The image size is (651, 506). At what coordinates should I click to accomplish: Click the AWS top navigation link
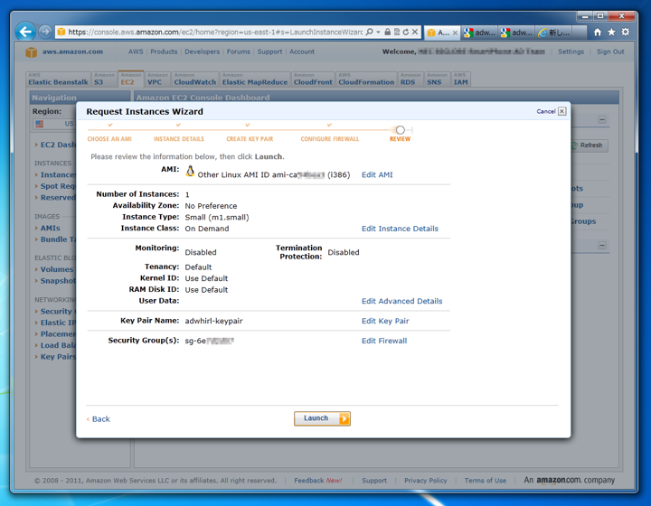pos(136,52)
